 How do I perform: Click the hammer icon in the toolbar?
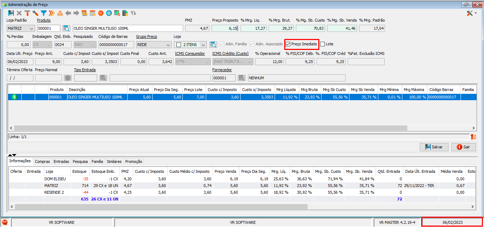pyautogui.click(x=27, y=13)
